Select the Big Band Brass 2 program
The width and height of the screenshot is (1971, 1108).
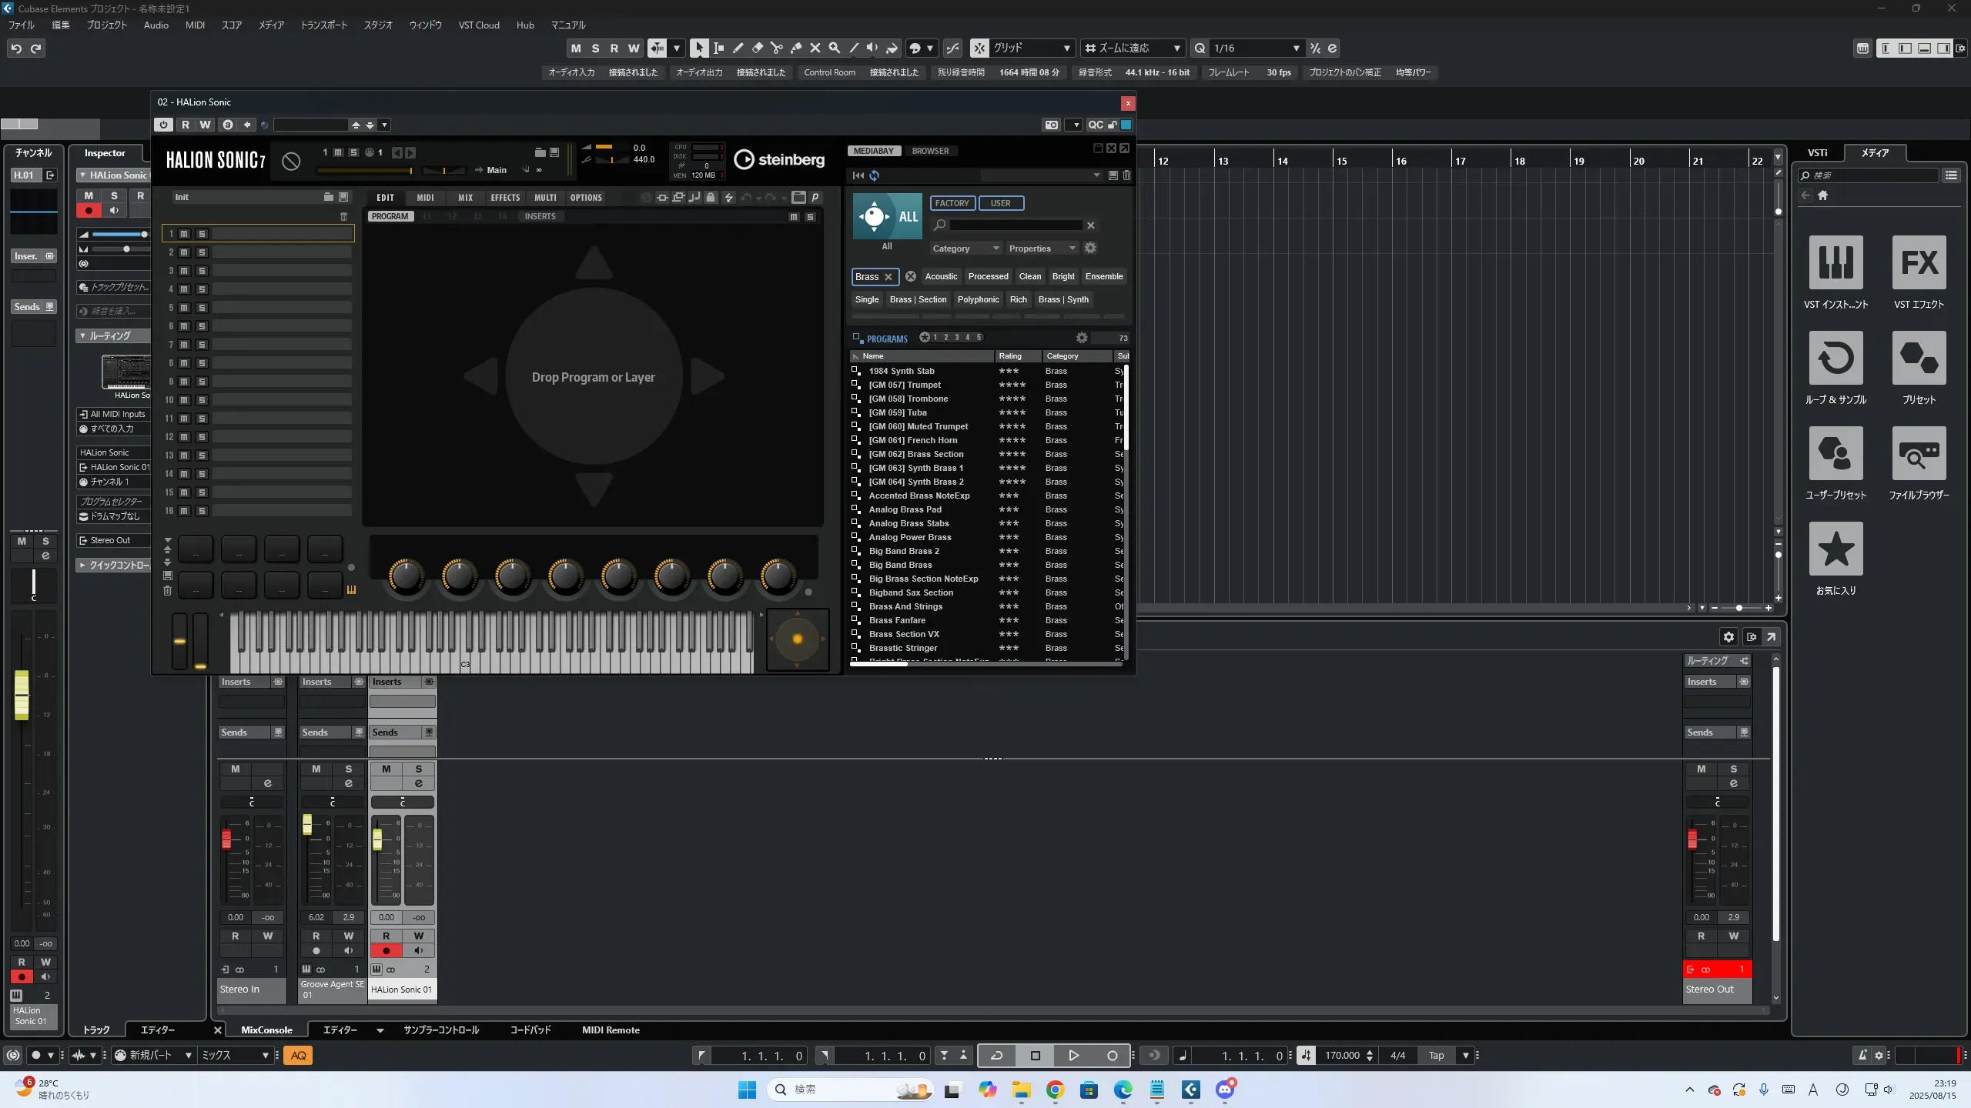(x=904, y=551)
